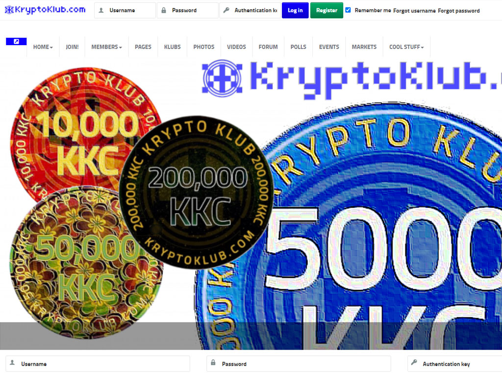Click the 200,000 KKC black coin image

[196, 192]
